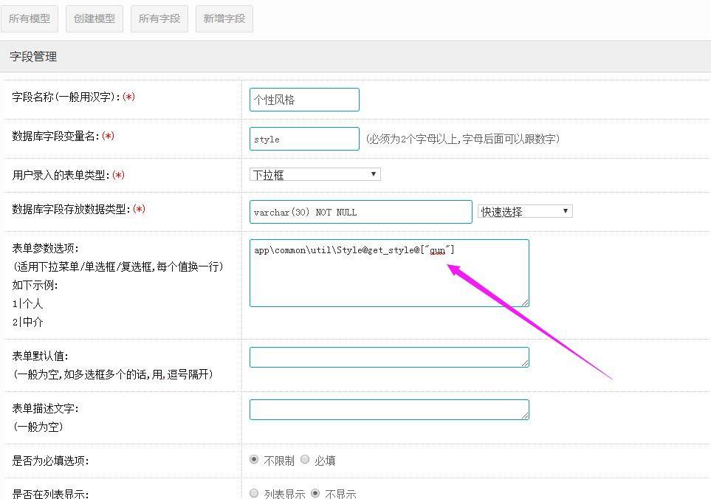
Task: Click the 表单描述文字 text field
Action: (x=389, y=410)
